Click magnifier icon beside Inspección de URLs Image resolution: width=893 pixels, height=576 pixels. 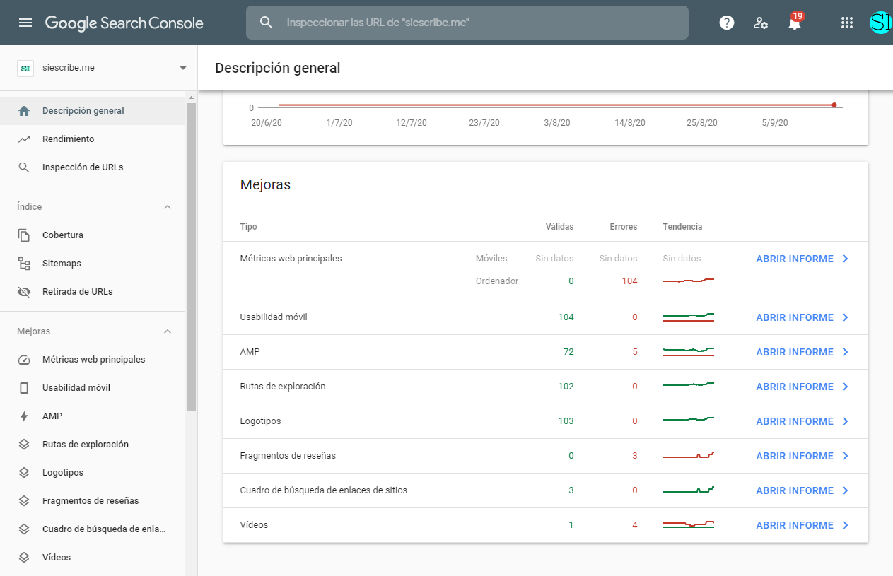[x=24, y=167]
